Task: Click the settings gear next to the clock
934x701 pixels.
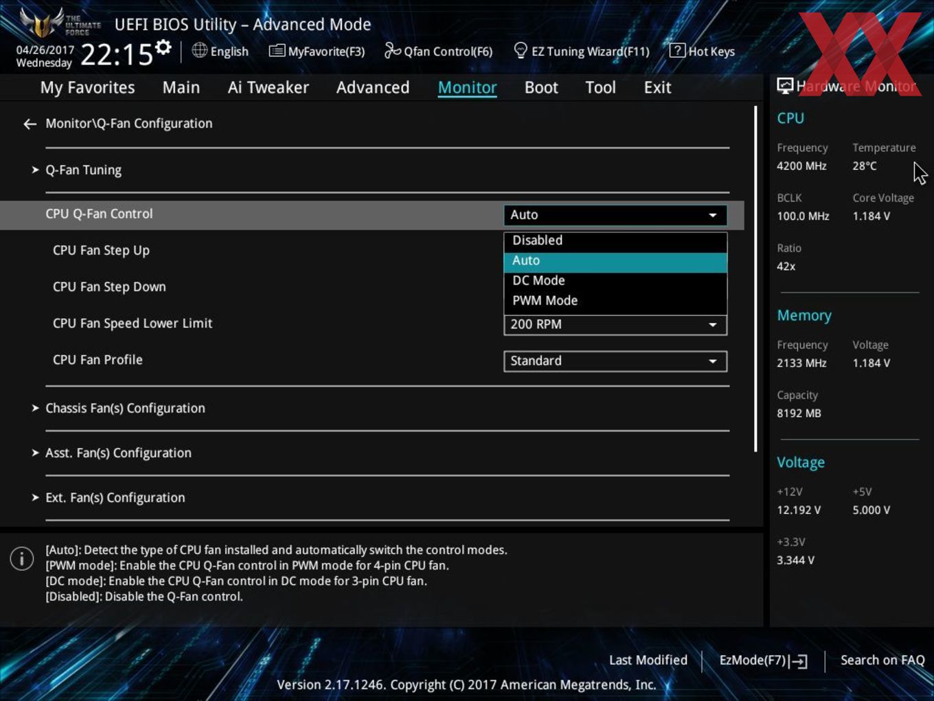Action: 163,47
